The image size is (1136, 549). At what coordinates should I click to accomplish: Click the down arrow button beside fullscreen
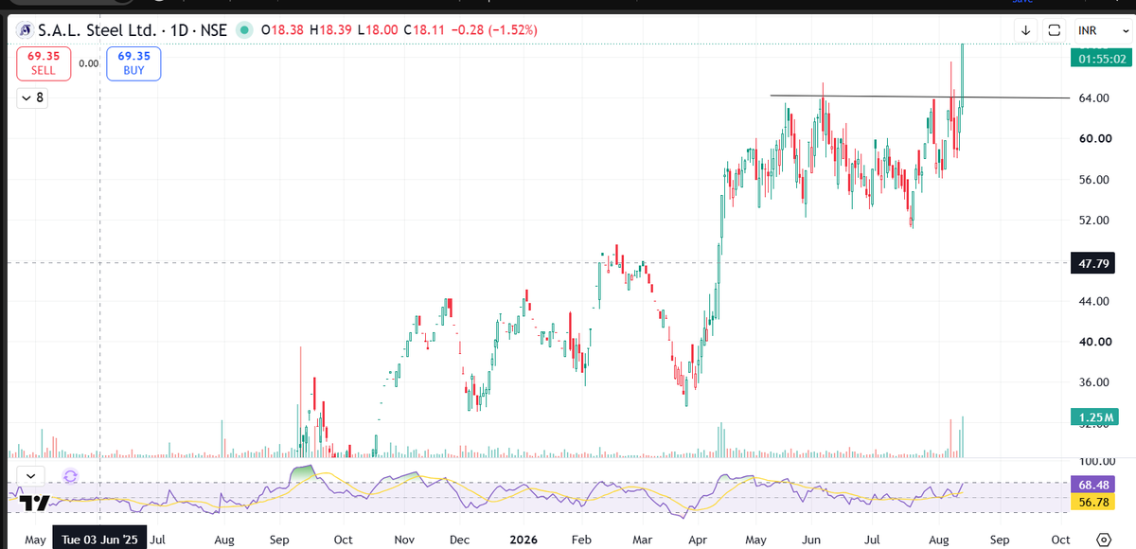[1026, 30]
